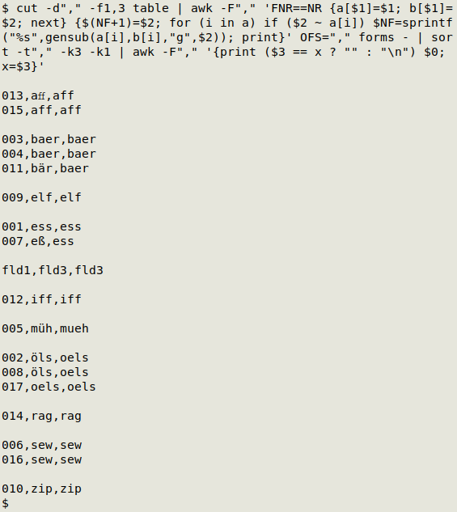Click the line 017,oels,oels
The width and height of the screenshot is (457, 512).
pyautogui.click(x=49, y=387)
